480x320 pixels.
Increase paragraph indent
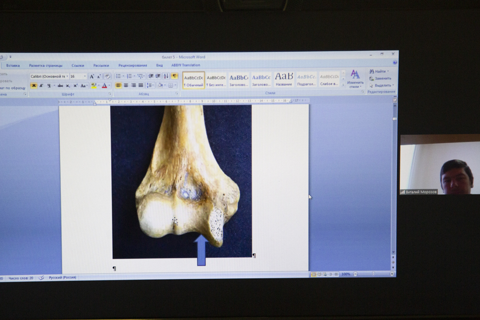[158, 76]
